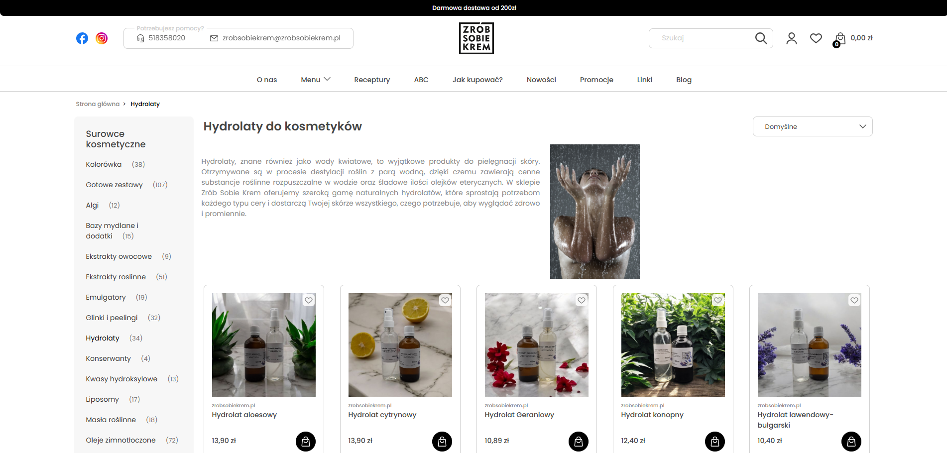Add Hydrolat Geraniowy to cart
Viewport: 947px width, 453px height.
coord(579,442)
